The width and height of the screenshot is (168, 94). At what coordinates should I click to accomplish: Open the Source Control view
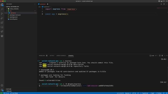click(2, 14)
